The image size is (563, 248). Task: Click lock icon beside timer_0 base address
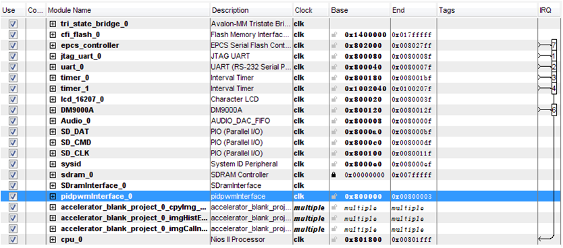[x=334, y=78]
